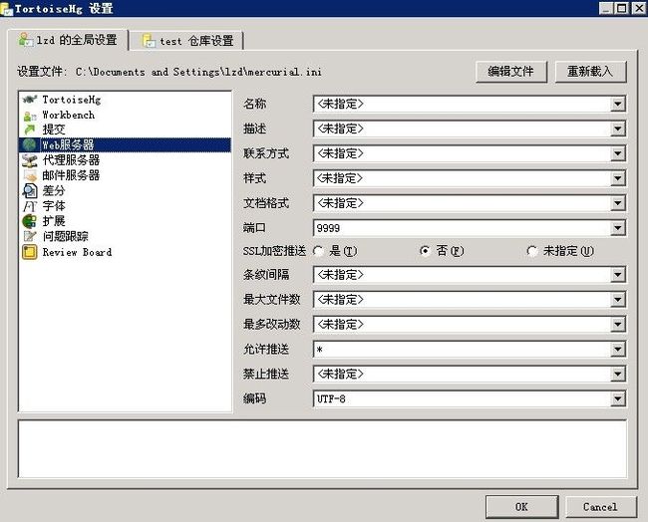Click the 问题跟踪 notepad icon
This screenshot has width=648, height=522.
pos(29,236)
